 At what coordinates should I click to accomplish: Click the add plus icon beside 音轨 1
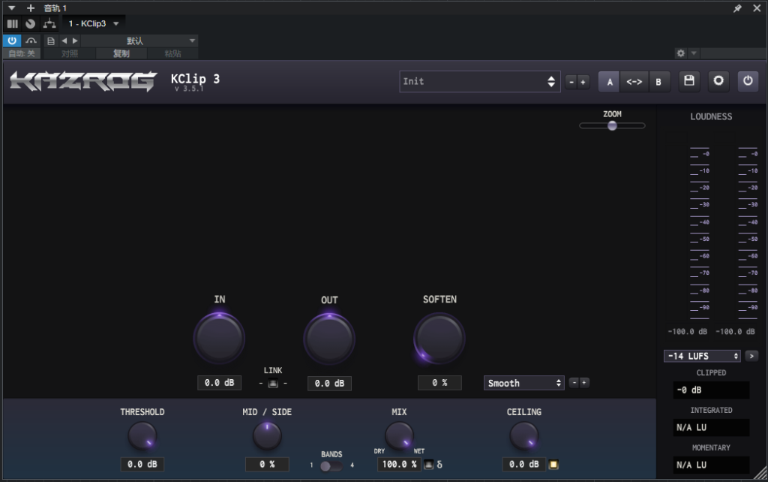(31, 8)
